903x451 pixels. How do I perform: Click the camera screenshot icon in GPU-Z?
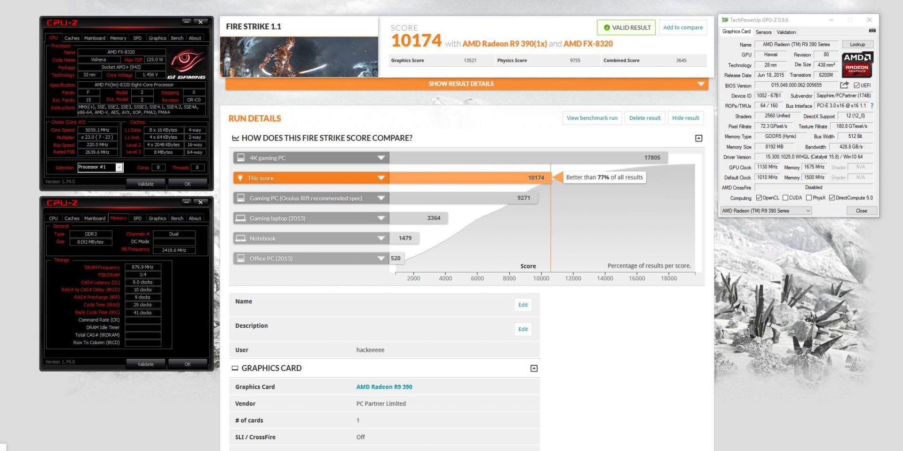(x=872, y=31)
